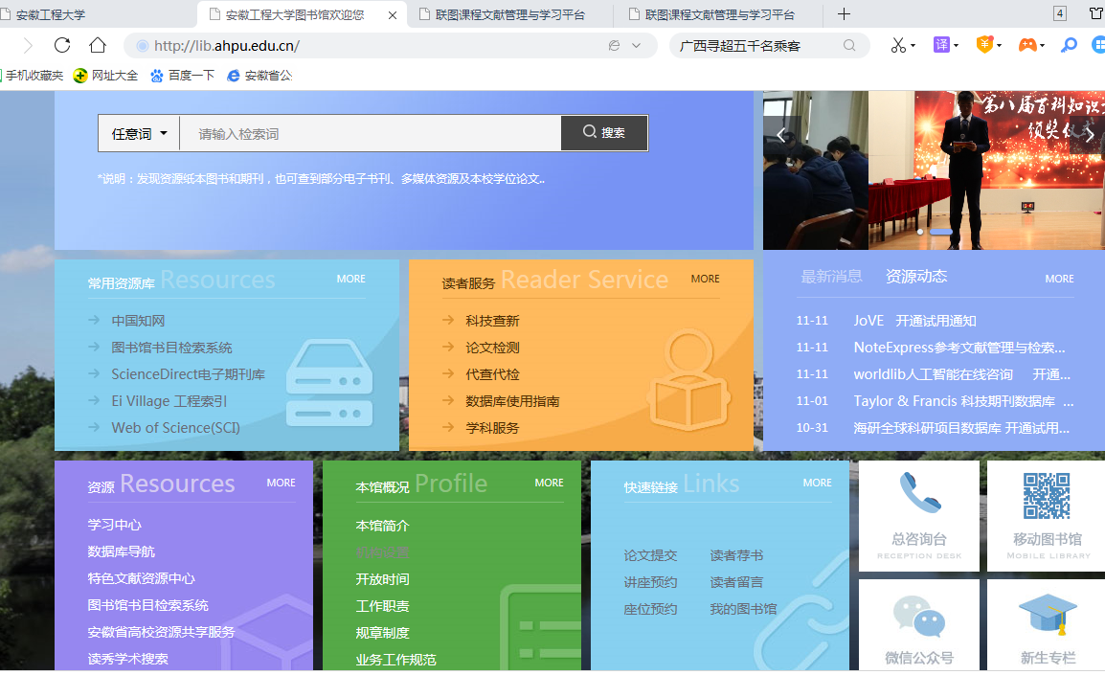Open 网址大全 bookmark

[105, 76]
